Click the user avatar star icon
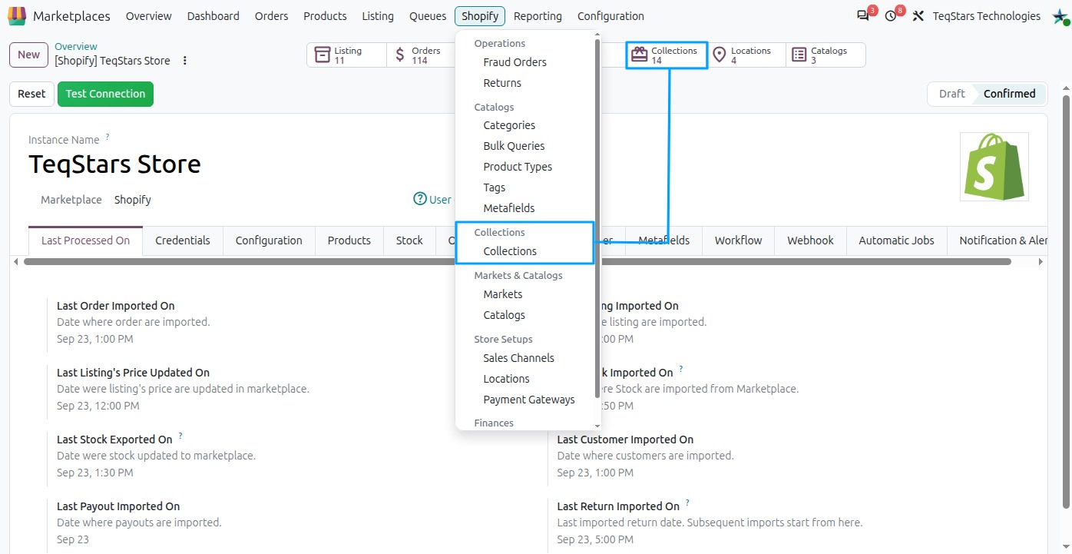Viewport: 1072px width, 554px height. point(1060,16)
